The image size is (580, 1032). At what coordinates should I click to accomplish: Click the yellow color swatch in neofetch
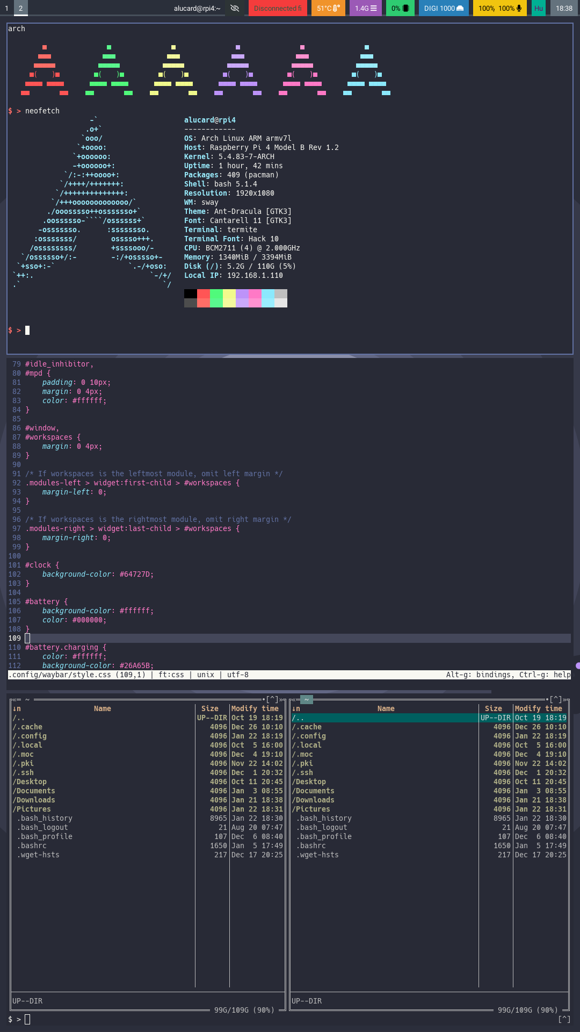point(229,298)
